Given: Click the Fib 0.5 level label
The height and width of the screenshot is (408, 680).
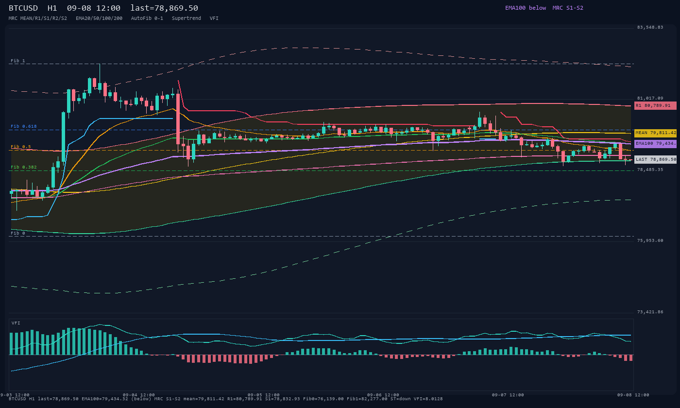Looking at the screenshot, I should [x=21, y=147].
